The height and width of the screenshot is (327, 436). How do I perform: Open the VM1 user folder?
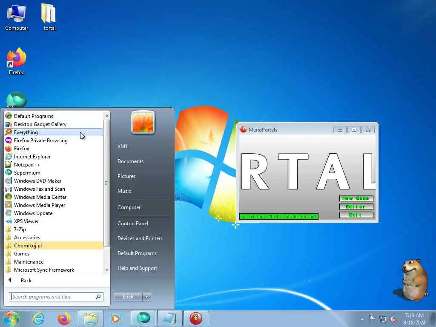pyautogui.click(x=122, y=146)
